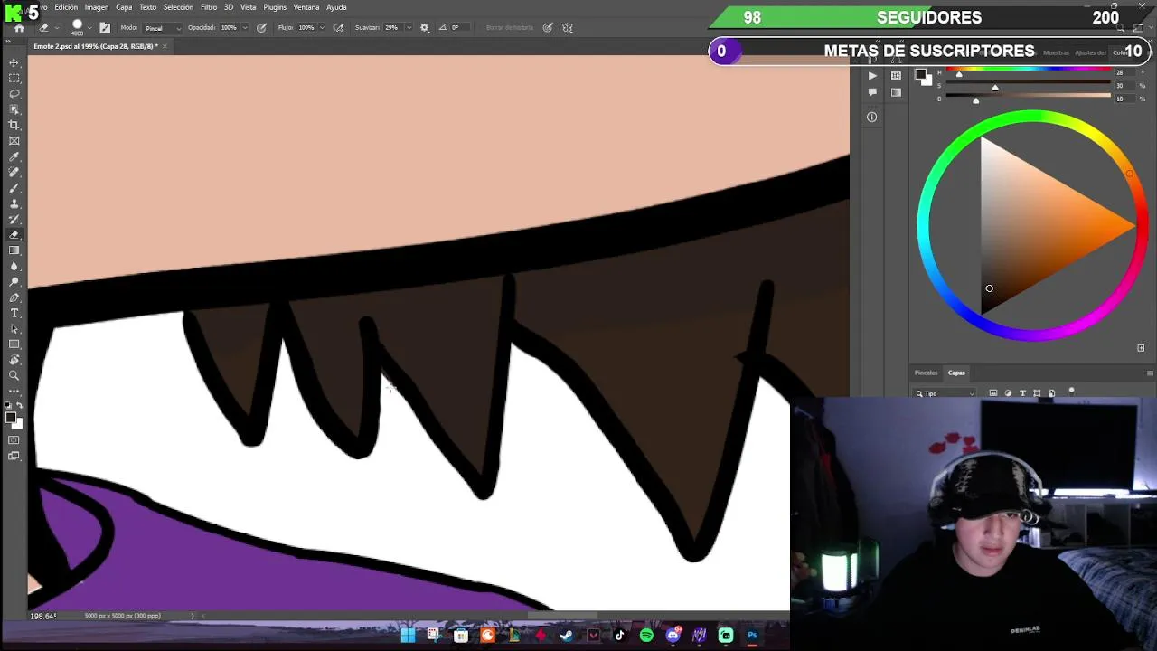Open the Actions play panel icon

pos(871,76)
